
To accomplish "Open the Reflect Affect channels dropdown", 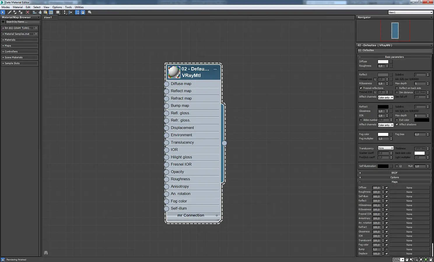I will coord(386,97).
